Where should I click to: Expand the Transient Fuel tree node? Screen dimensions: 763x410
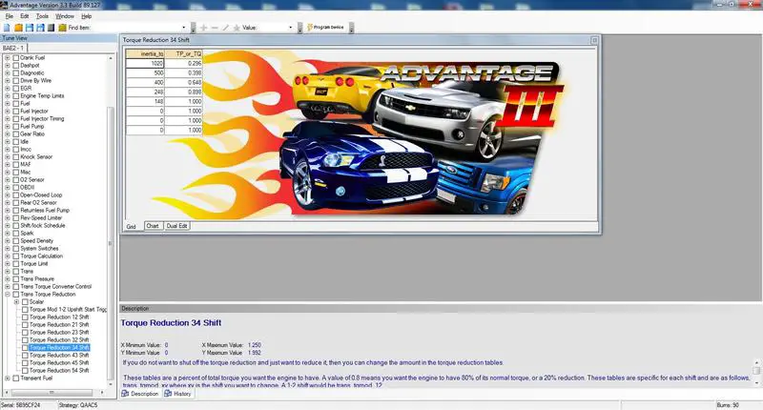point(8,378)
